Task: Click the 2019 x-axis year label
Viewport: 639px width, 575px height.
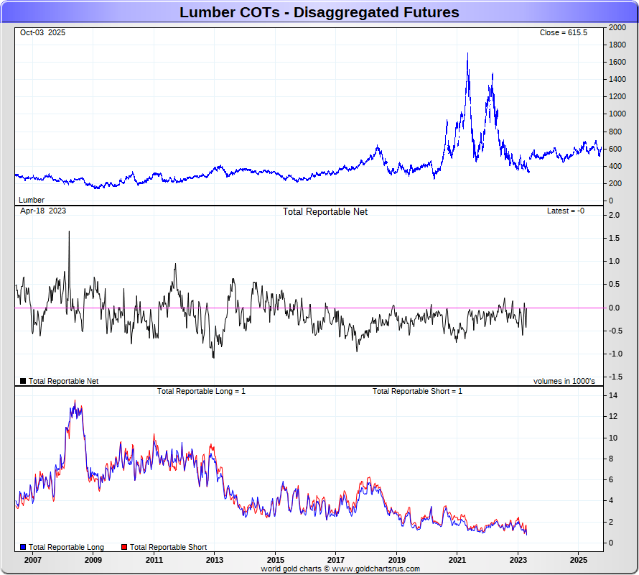Action: click(396, 560)
